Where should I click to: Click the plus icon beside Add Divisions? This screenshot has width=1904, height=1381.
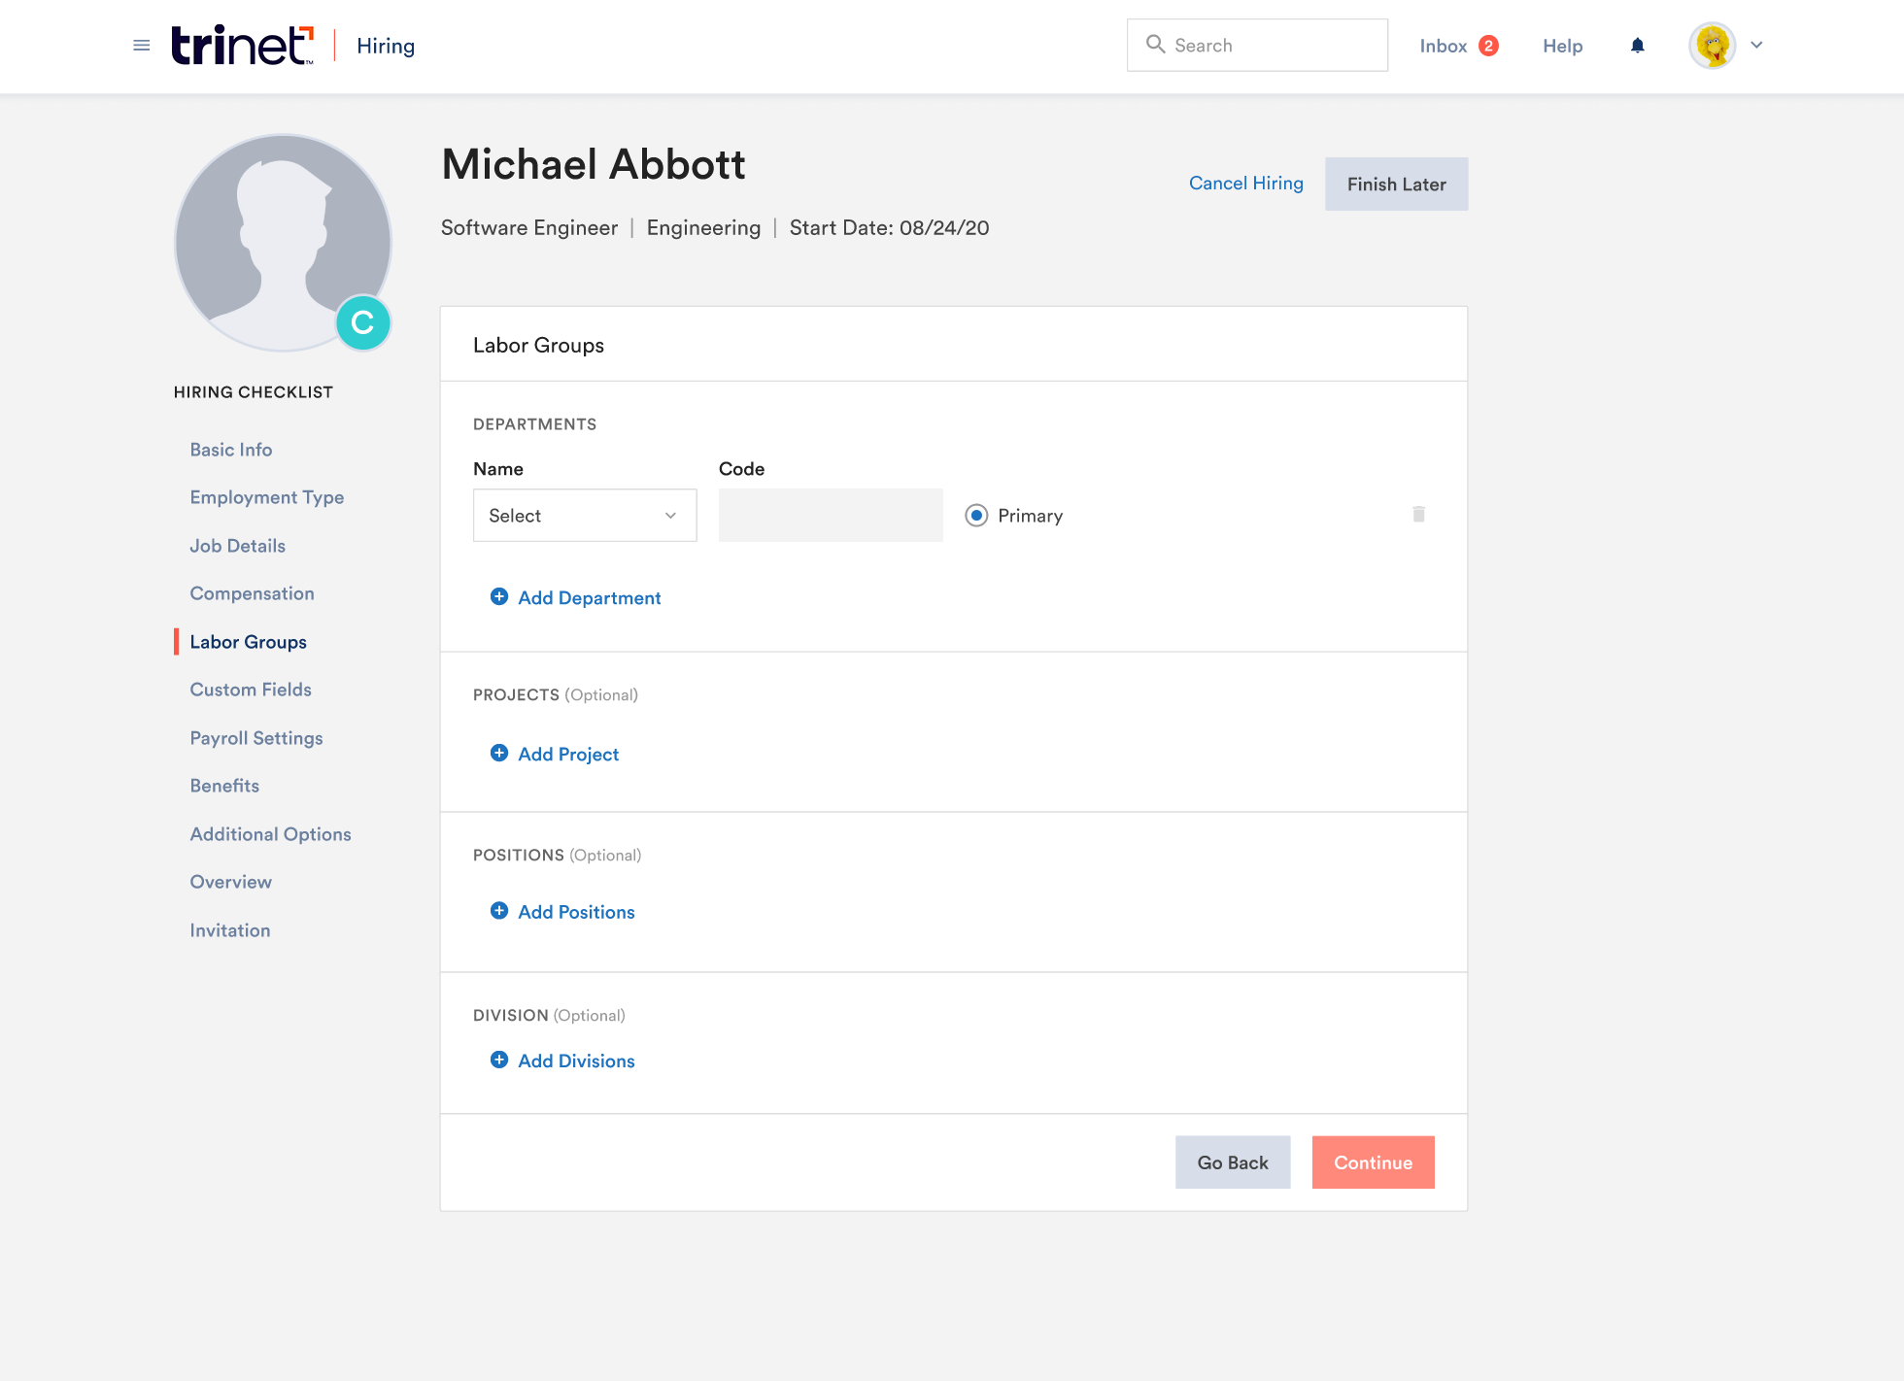click(499, 1061)
